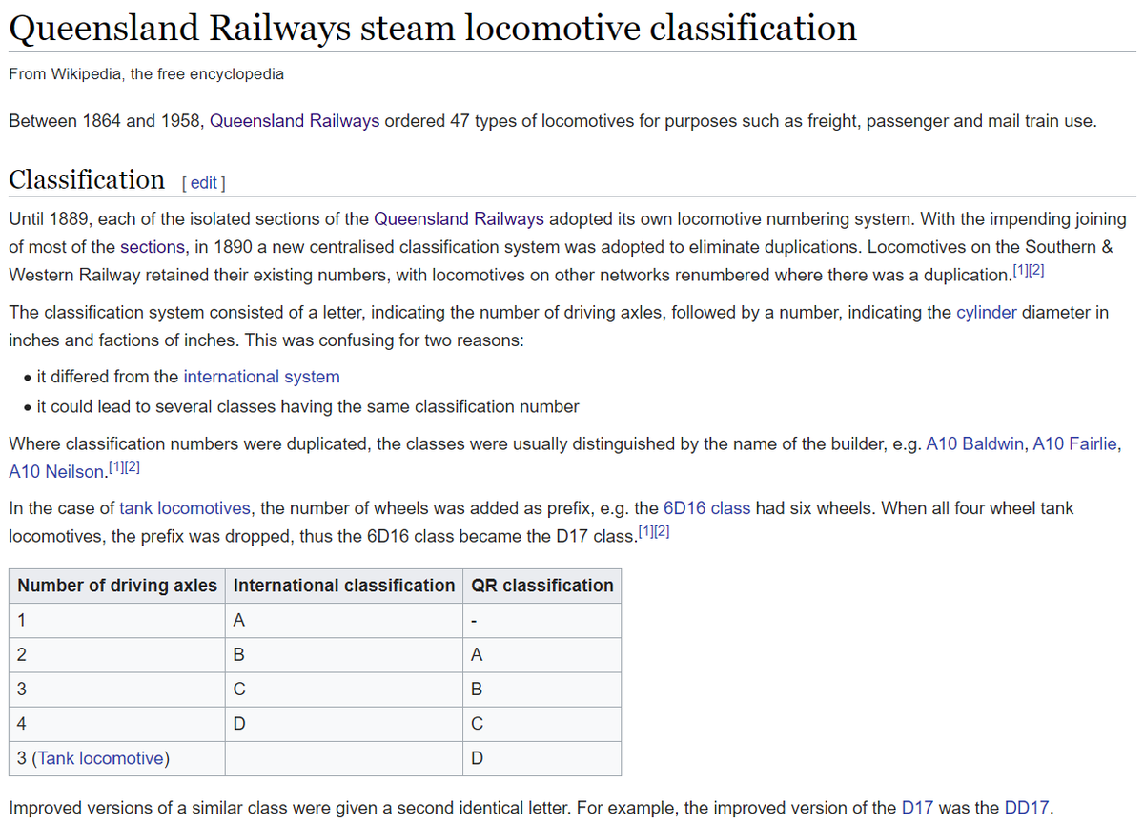Image resolution: width=1144 pixels, height=824 pixels.
Task: Click International classification cell 'A'
Action: click(x=344, y=620)
